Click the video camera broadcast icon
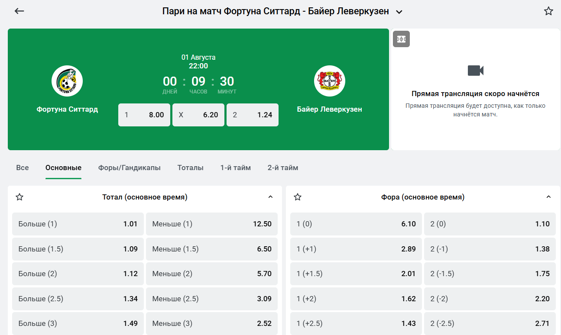 [x=475, y=71]
